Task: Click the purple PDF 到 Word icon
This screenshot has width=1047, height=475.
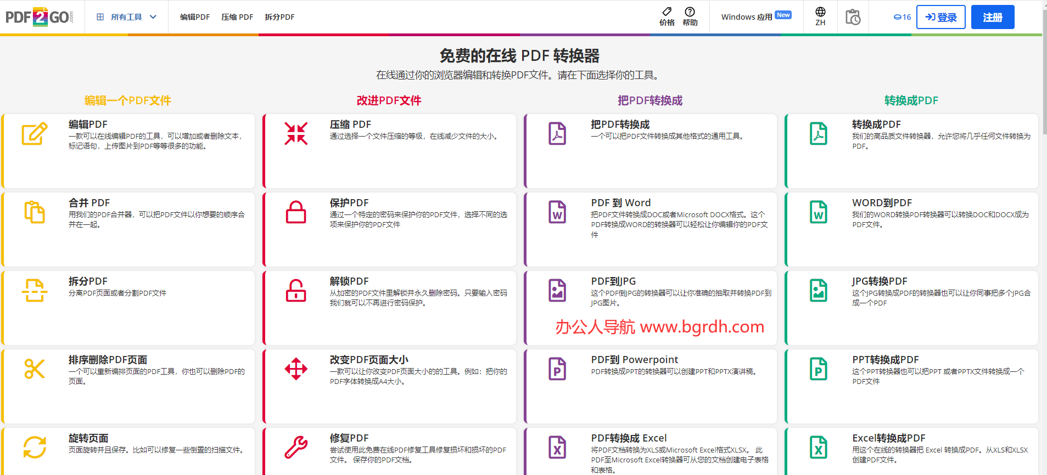Action: pos(557,212)
